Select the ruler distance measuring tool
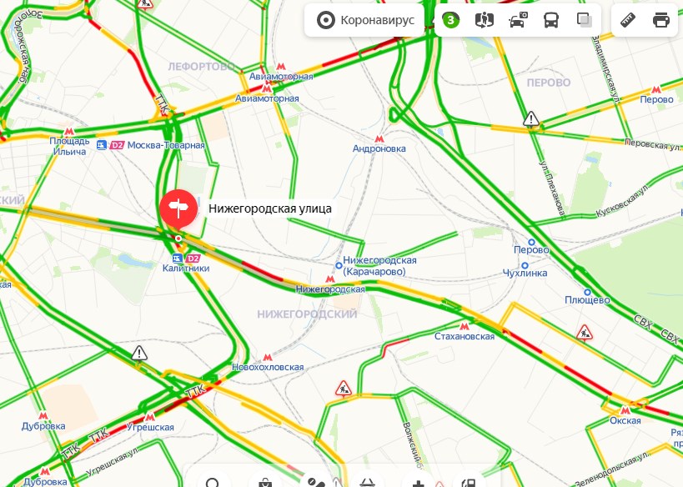 [x=628, y=20]
